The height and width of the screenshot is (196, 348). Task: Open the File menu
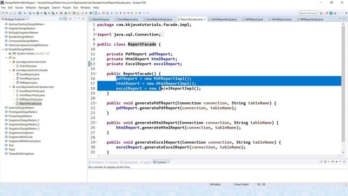coord(3,8)
